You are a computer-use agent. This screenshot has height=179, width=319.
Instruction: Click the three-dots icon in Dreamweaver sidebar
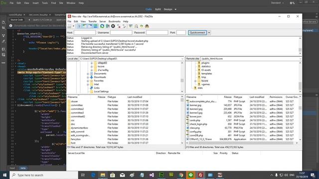pyautogui.click(x=3, y=63)
